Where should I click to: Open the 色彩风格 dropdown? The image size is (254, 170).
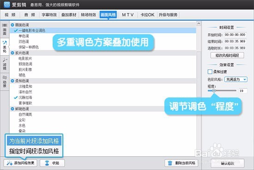(x=236, y=79)
